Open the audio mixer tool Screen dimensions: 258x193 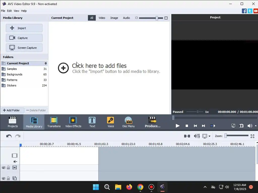coord(197,136)
